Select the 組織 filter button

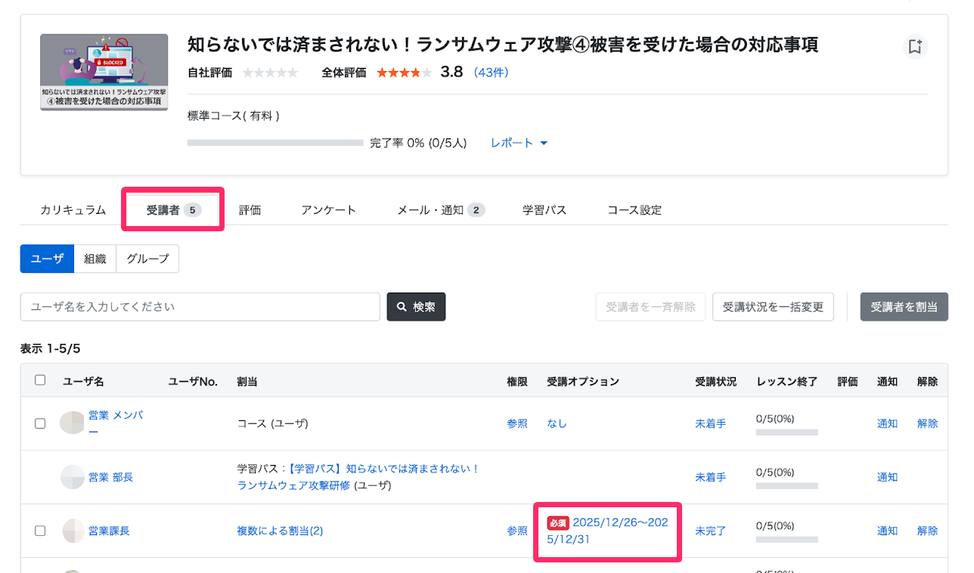pos(95,259)
